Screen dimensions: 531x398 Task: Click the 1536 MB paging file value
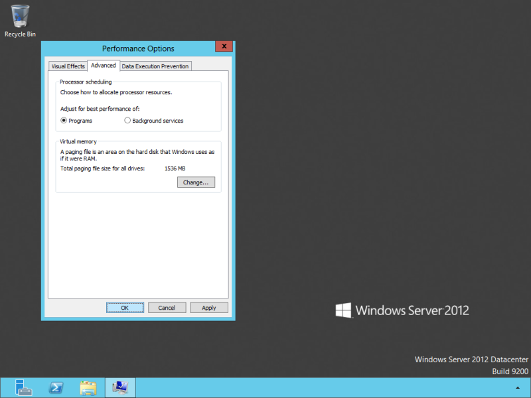click(x=175, y=168)
